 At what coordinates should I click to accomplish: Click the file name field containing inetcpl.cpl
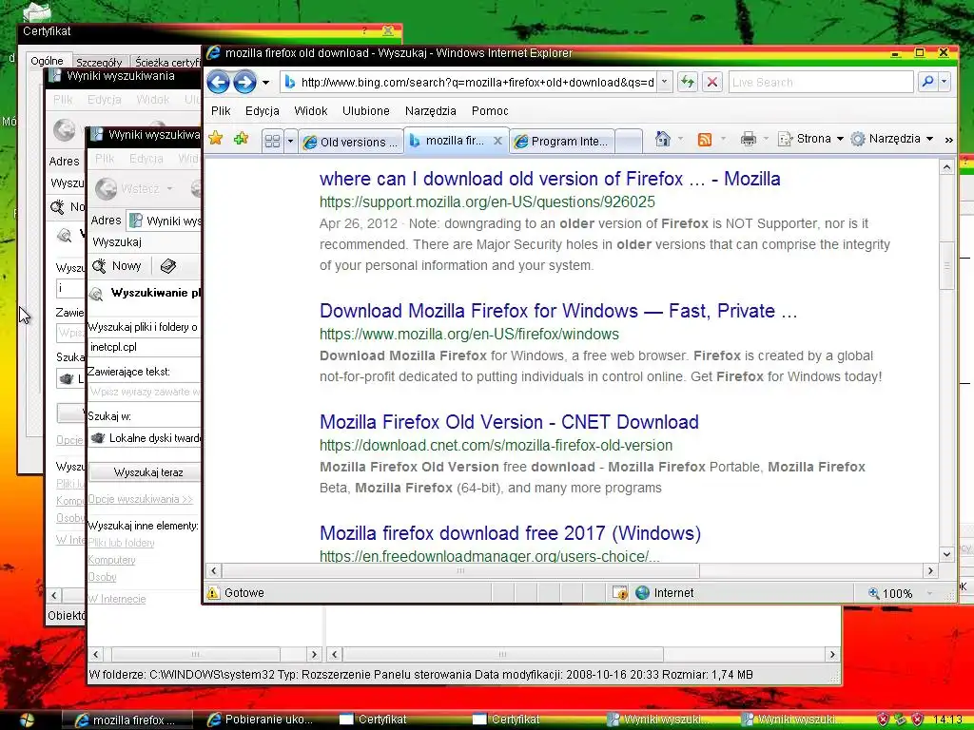click(x=145, y=347)
